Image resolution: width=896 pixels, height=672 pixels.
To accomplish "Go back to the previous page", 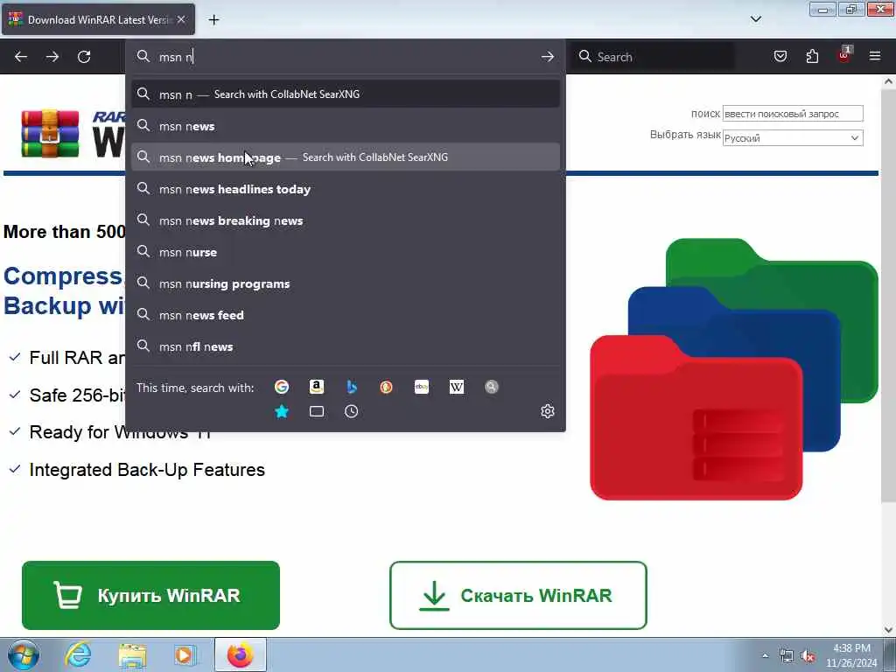I will click(x=21, y=57).
